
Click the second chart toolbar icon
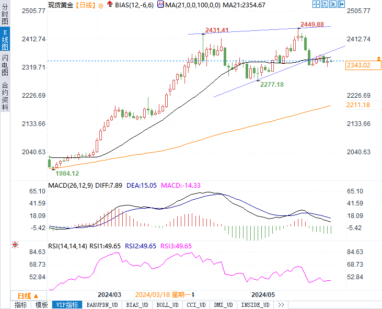point(325,5)
